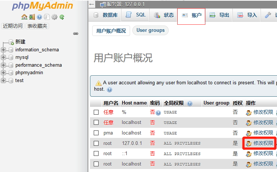Image resolution: width=277 pixels, height=172 pixels.
Task: Open the performance_schema database link
Action: [x=39, y=65]
